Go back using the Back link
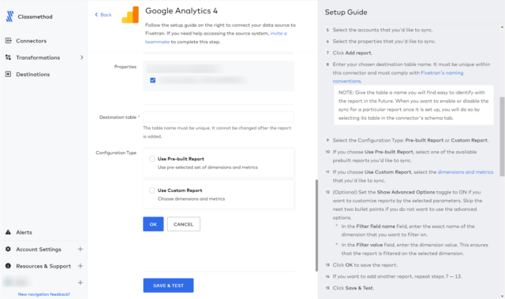 (103, 15)
